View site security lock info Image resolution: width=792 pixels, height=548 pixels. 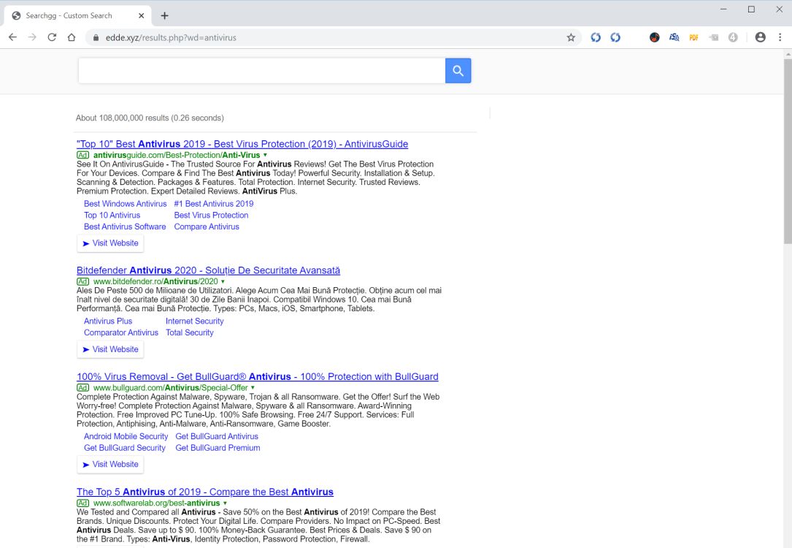pos(96,37)
